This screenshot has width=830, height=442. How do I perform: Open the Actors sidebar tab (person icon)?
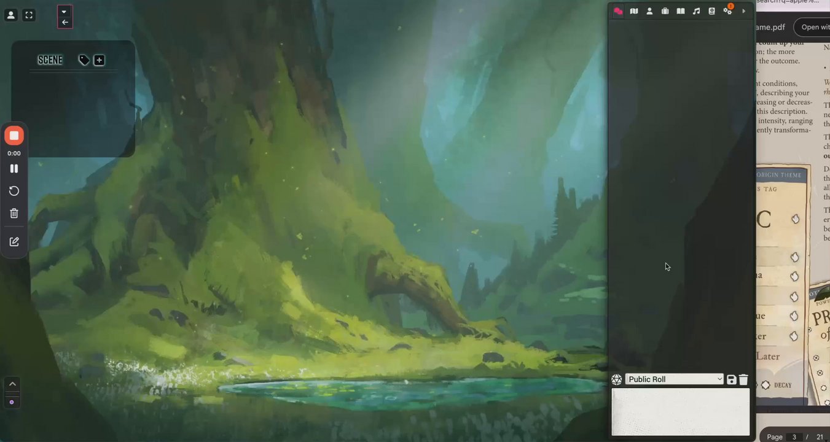[649, 11]
